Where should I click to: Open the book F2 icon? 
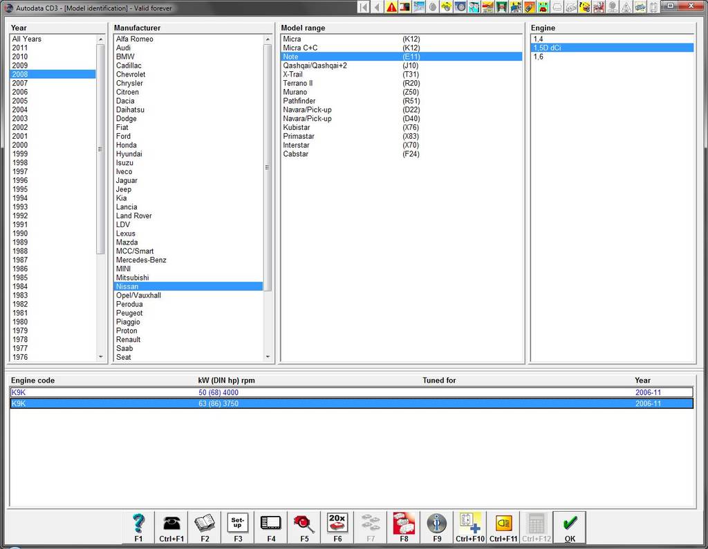[x=205, y=528]
